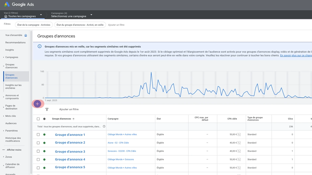The width and height of the screenshot is (312, 175).
Task: Click Ajouter un filtre in the top filter bar
Action: pyautogui.click(x=116, y=25)
